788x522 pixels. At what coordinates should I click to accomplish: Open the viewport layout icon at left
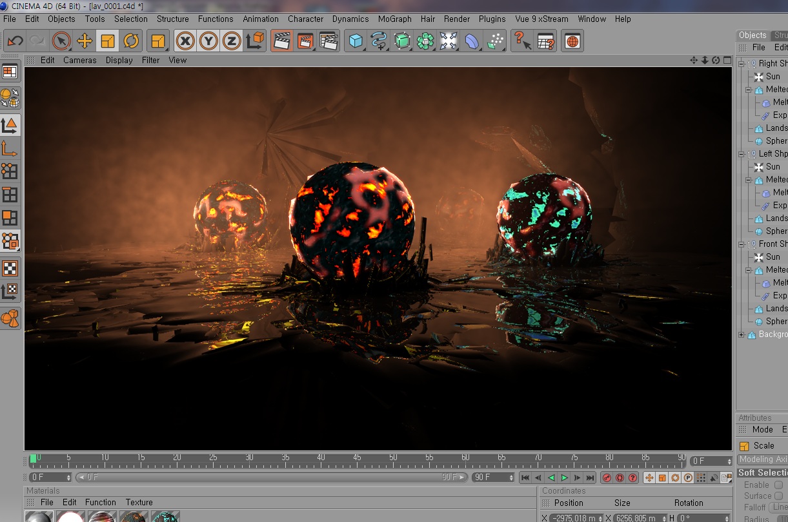click(x=10, y=71)
